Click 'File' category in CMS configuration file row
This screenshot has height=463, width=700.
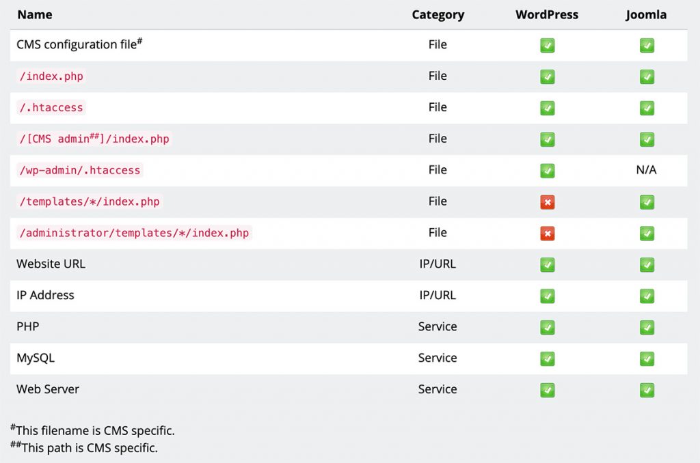coord(437,44)
